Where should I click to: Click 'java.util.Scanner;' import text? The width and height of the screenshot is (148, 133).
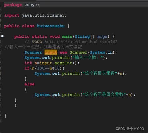pos(44,15)
